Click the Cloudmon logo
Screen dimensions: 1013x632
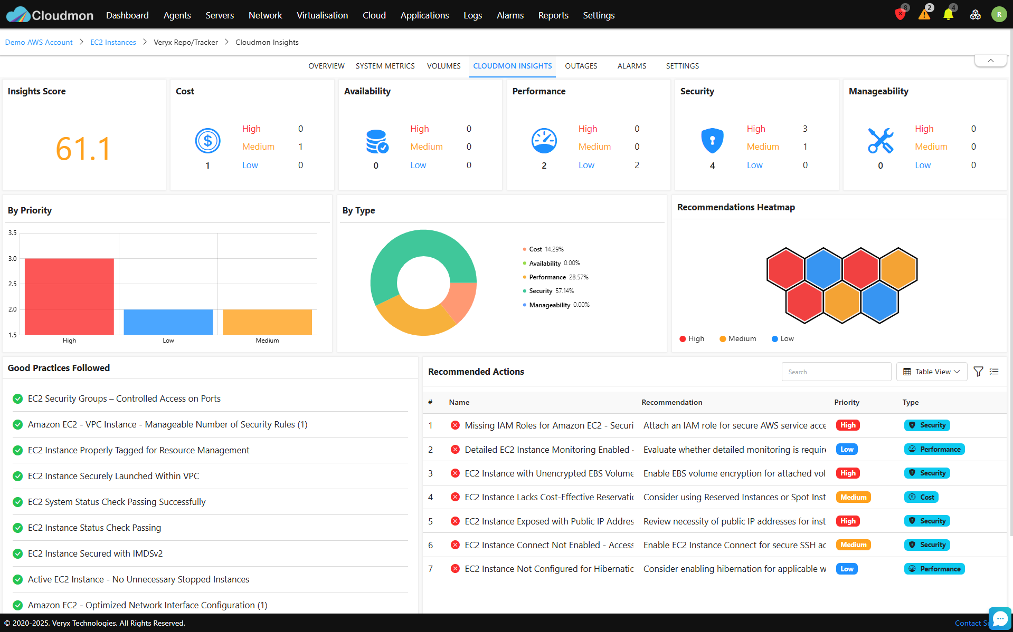point(50,15)
